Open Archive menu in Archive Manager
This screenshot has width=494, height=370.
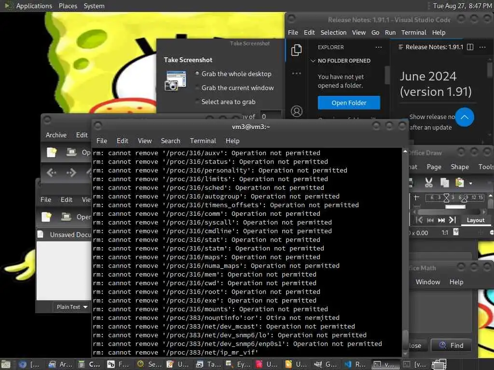pos(56,135)
